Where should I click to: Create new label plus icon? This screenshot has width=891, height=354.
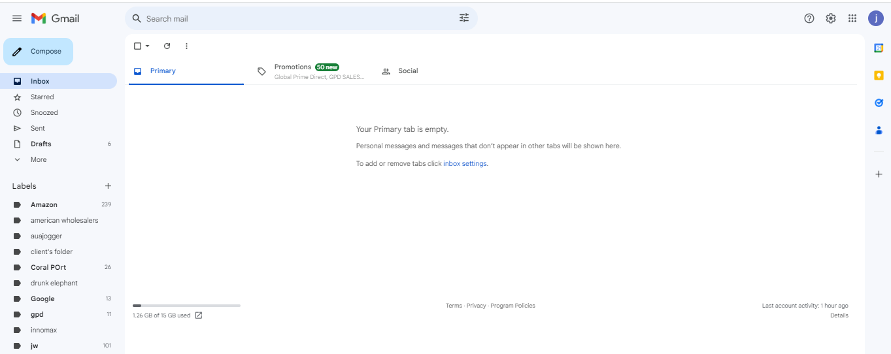(x=109, y=186)
